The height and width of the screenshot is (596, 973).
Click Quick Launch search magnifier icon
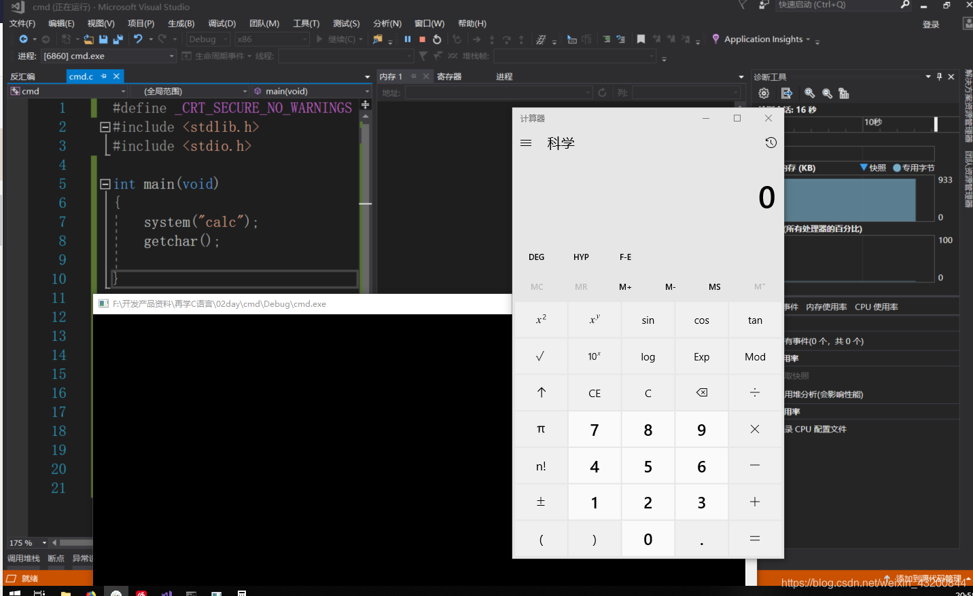click(905, 5)
